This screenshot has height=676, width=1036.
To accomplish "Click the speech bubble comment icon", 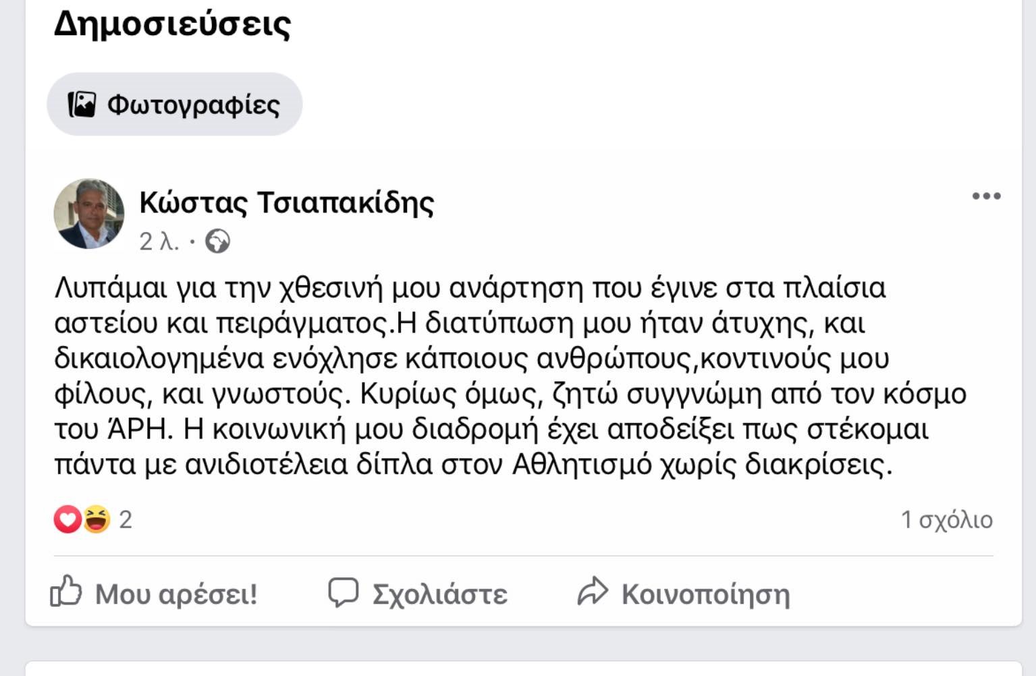I will click(x=343, y=592).
